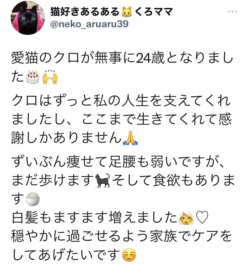Click the text 白髪もますます増えました
The width and height of the screenshot is (249, 272).
tap(95, 218)
